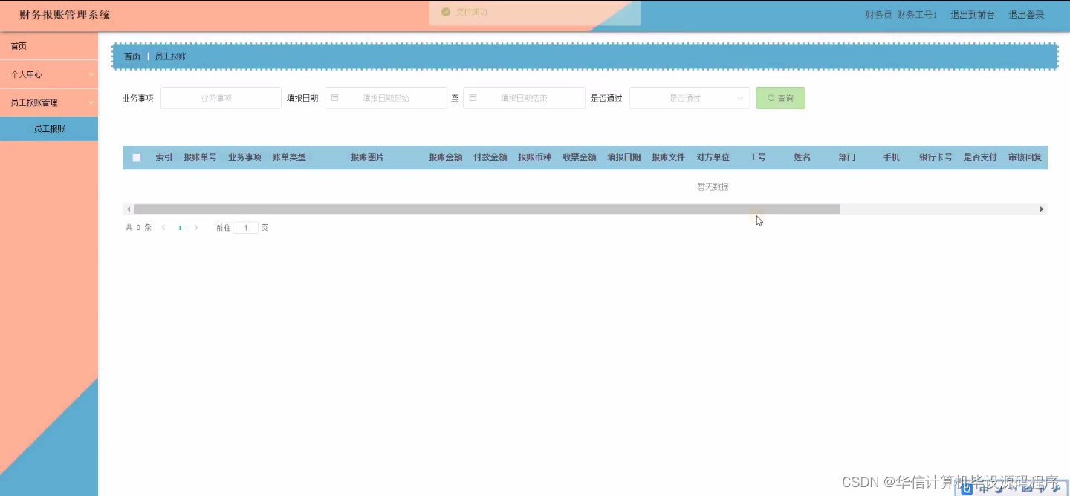Open the 员工报账 submenu item

pyautogui.click(x=49, y=128)
